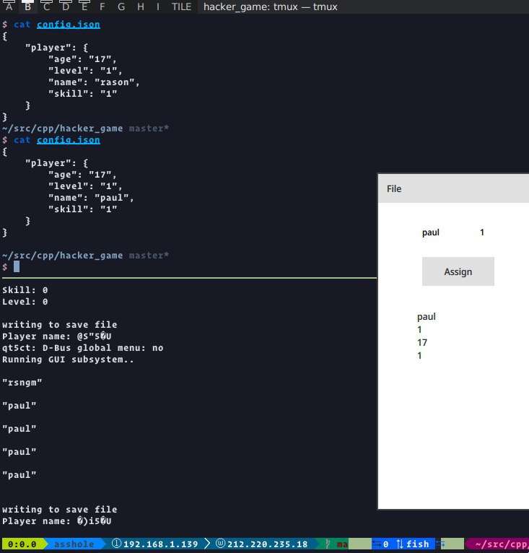
Task: Click the circled-L LAN icon in status bar
Action: 116,544
